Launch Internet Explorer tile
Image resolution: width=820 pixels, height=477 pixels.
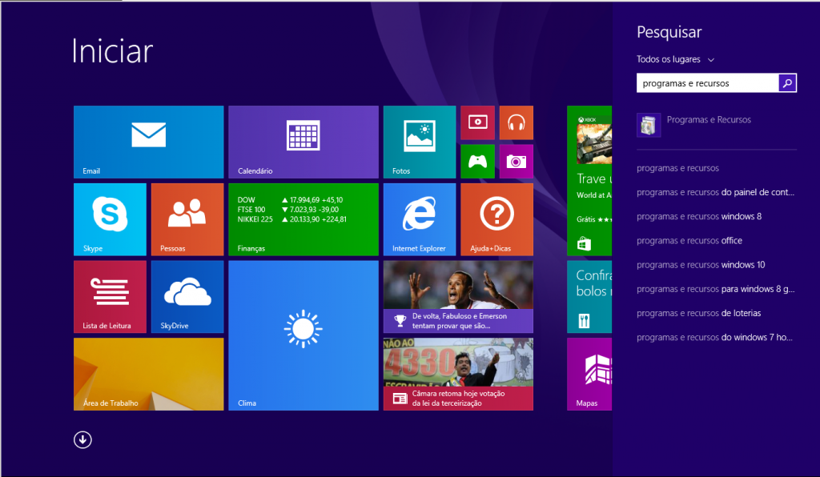(420, 219)
